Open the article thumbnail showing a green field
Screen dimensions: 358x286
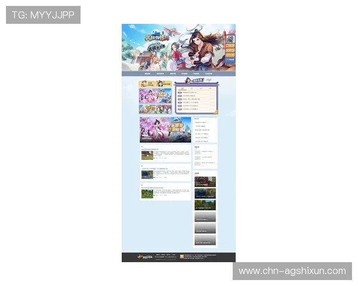[147, 194]
